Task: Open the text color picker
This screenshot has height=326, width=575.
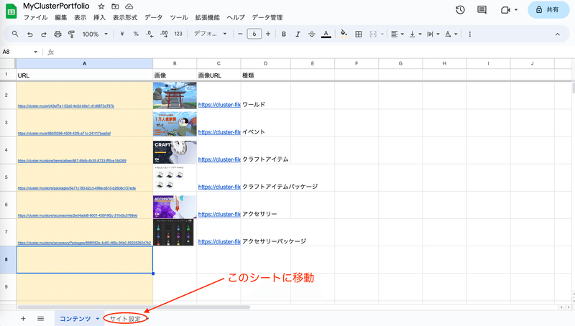Action: point(326,34)
